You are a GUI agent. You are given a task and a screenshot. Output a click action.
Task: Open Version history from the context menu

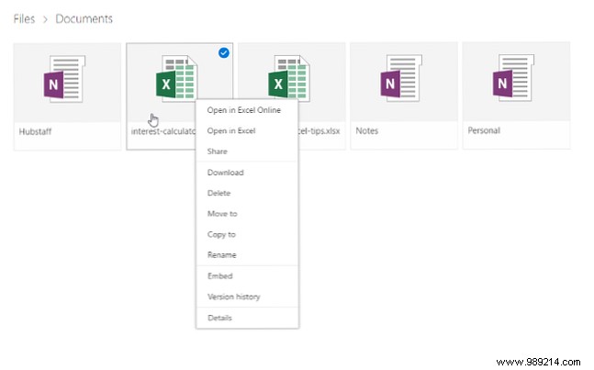click(234, 297)
